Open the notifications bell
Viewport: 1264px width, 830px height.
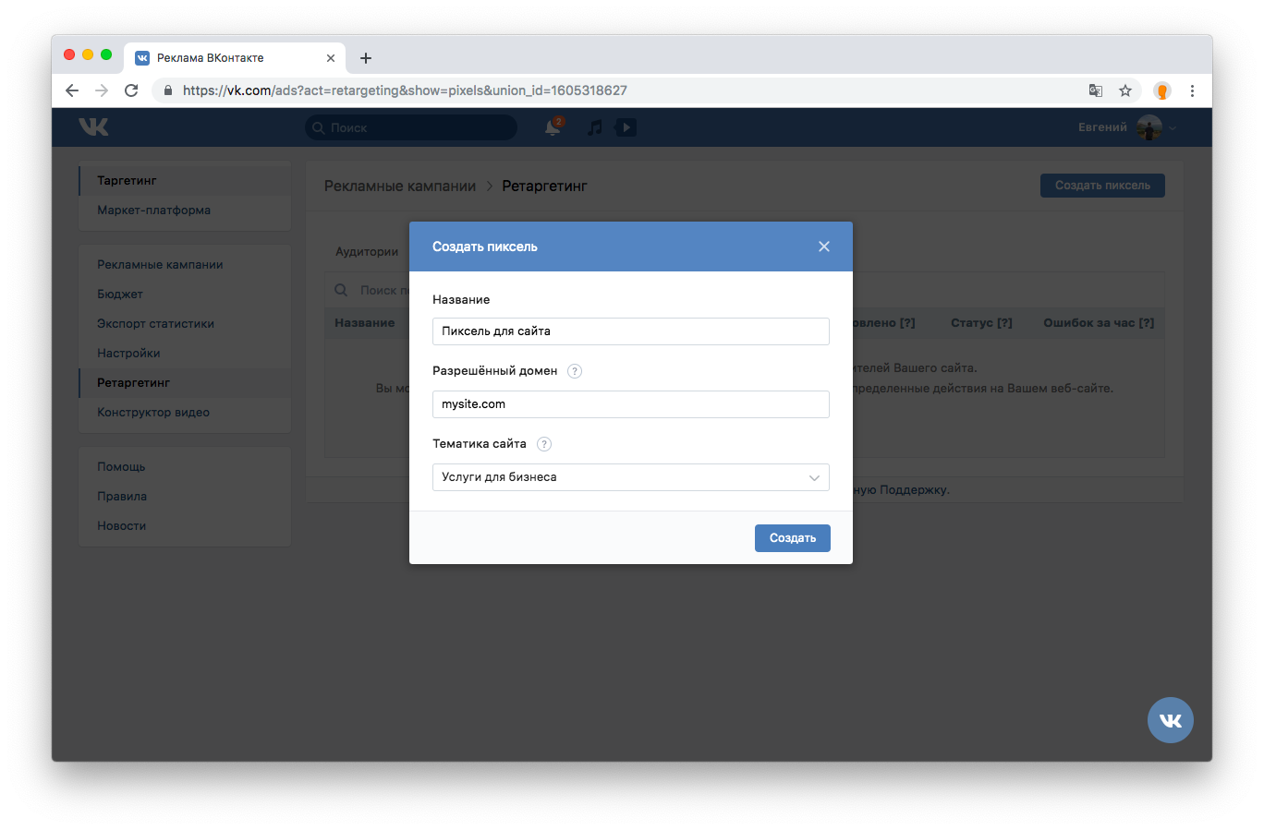[553, 127]
